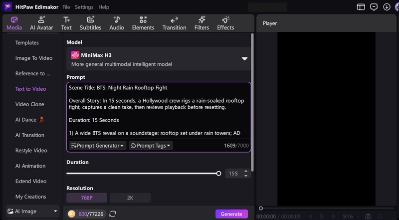Select Restyle Video in the sidebar
The image size is (399, 220).
coord(31,151)
